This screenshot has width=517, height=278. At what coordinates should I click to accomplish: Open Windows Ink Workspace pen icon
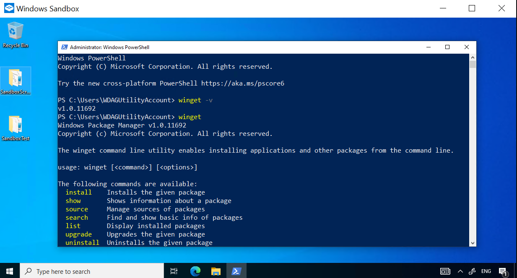tap(472, 271)
